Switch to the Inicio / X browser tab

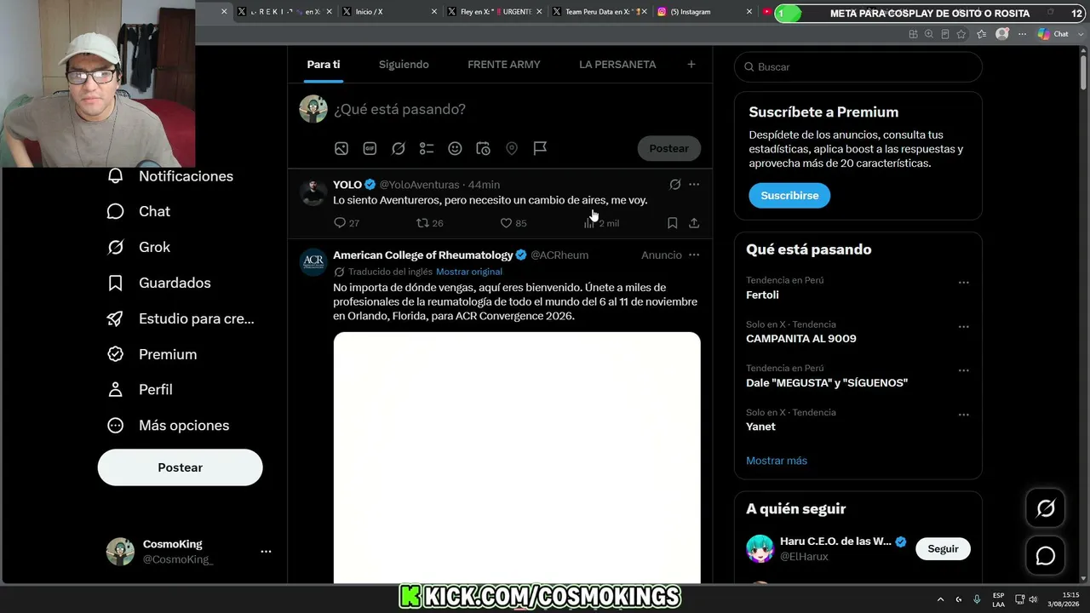point(388,12)
